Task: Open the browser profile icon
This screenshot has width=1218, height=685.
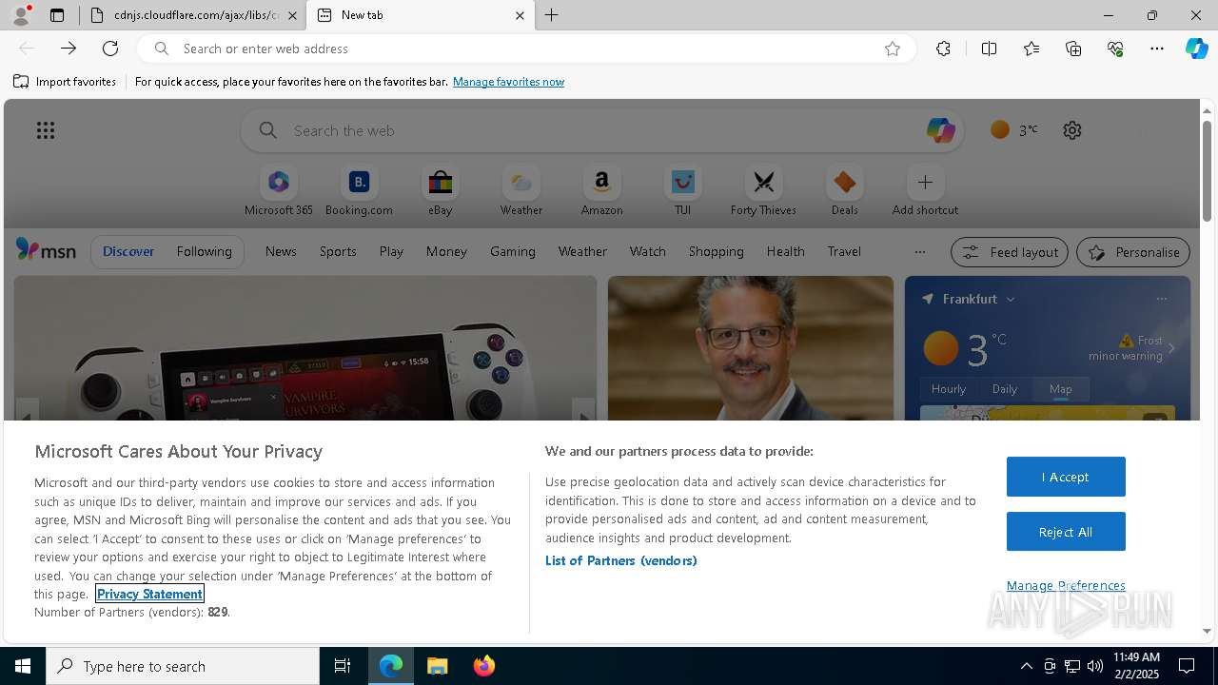Action: click(x=21, y=15)
